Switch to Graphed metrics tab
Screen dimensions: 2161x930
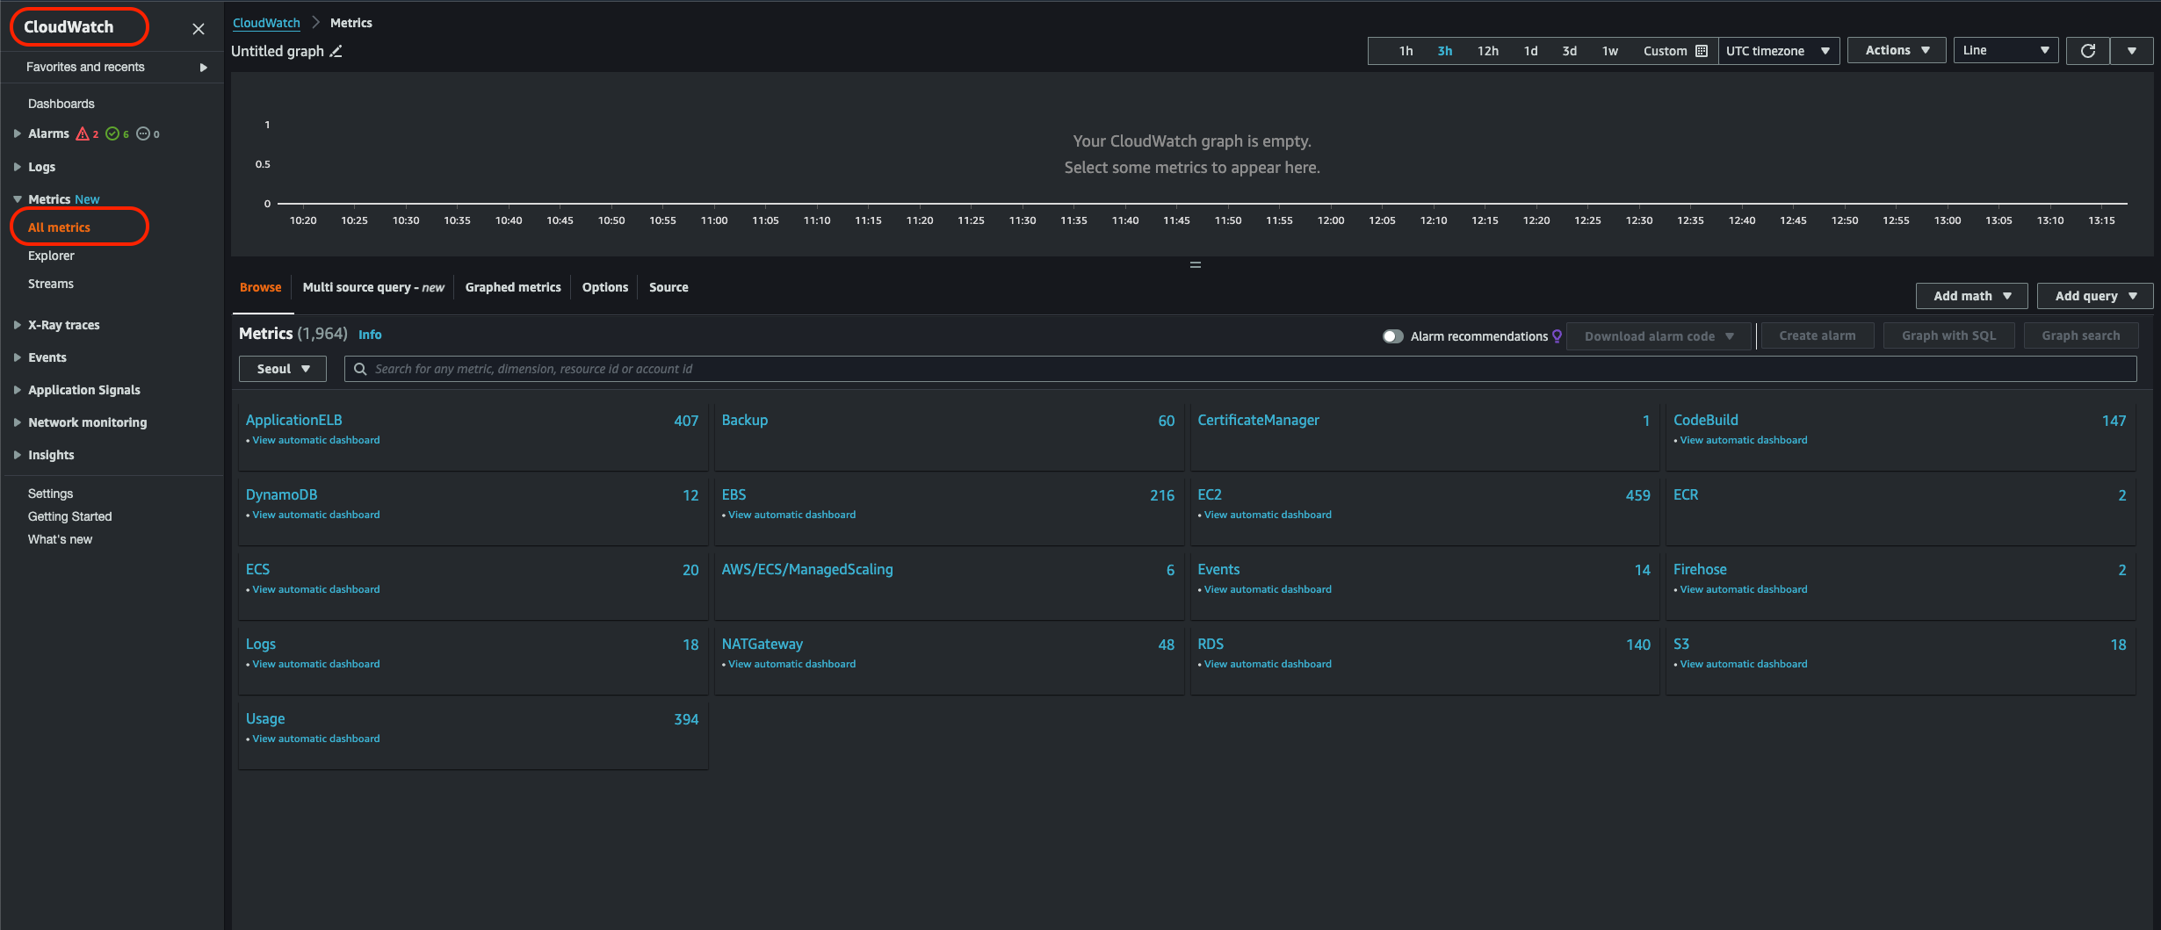513,287
